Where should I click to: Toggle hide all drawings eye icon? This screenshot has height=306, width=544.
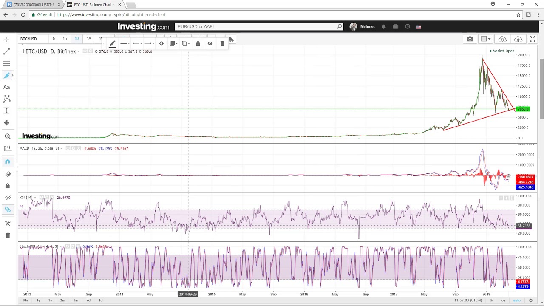(7, 198)
